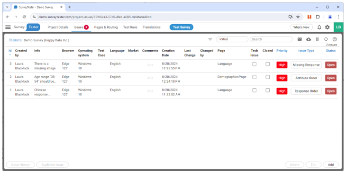This screenshot has height=173, width=346.
Task: Click the filter list icon
Action: (210, 39)
